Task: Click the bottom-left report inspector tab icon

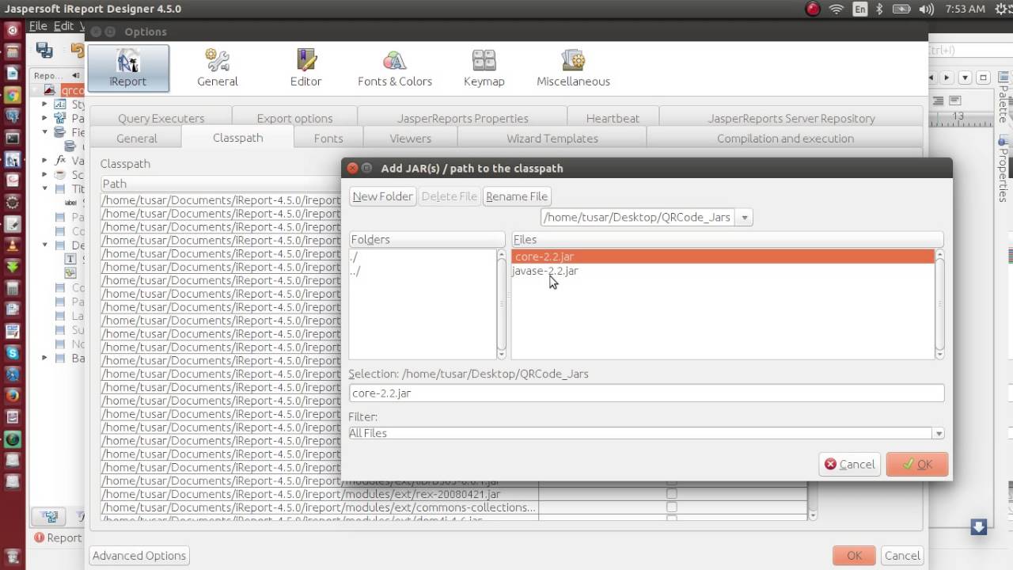Action: 51,517
